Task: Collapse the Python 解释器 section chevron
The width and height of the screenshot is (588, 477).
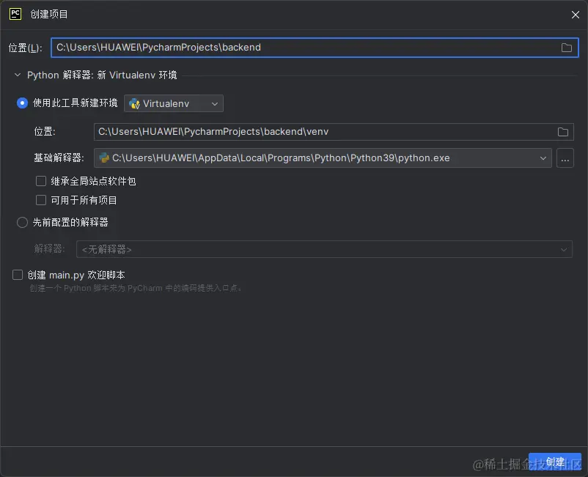Action: coord(18,75)
